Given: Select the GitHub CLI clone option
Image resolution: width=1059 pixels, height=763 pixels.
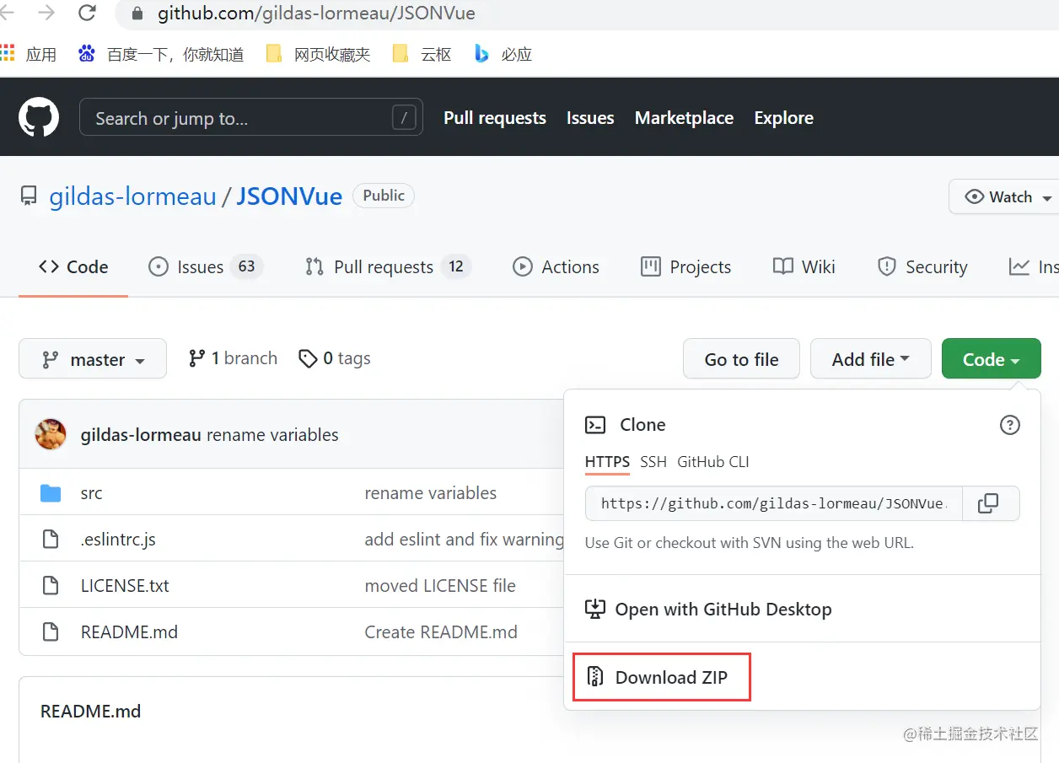Looking at the screenshot, I should (x=713, y=462).
